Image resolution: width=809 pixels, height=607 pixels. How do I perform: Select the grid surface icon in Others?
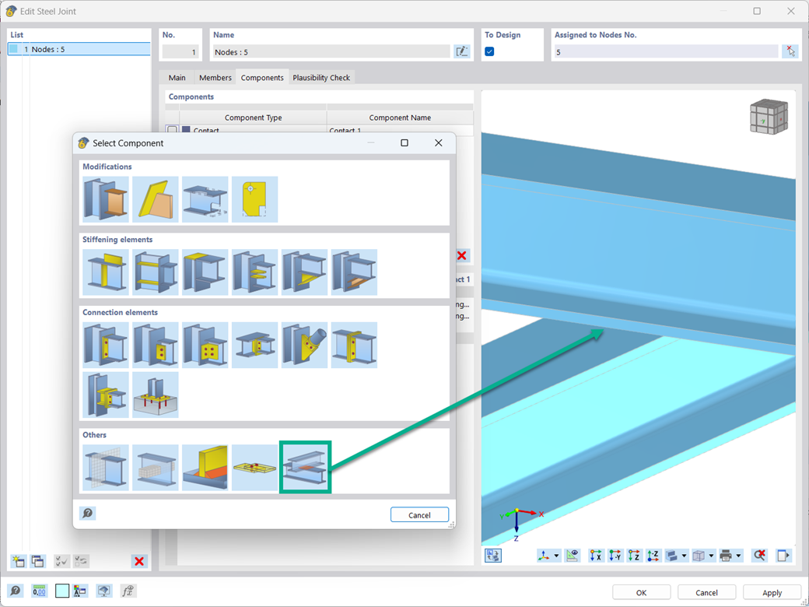point(106,468)
